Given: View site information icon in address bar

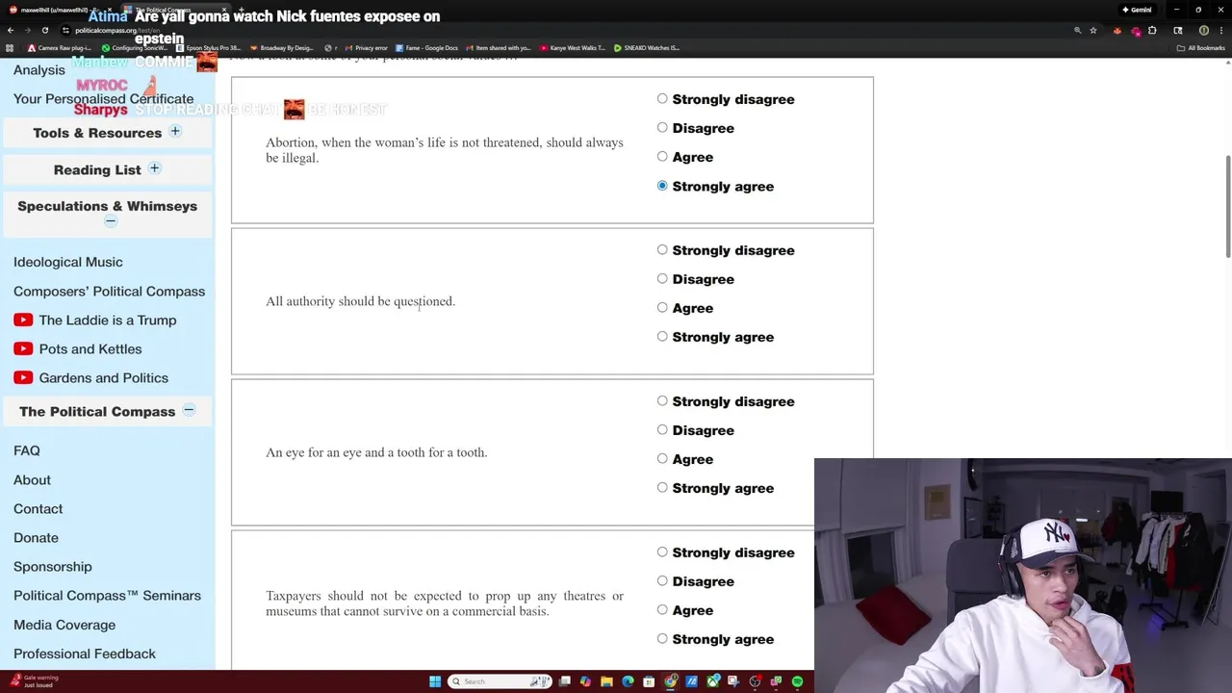Looking at the screenshot, I should (x=65, y=30).
